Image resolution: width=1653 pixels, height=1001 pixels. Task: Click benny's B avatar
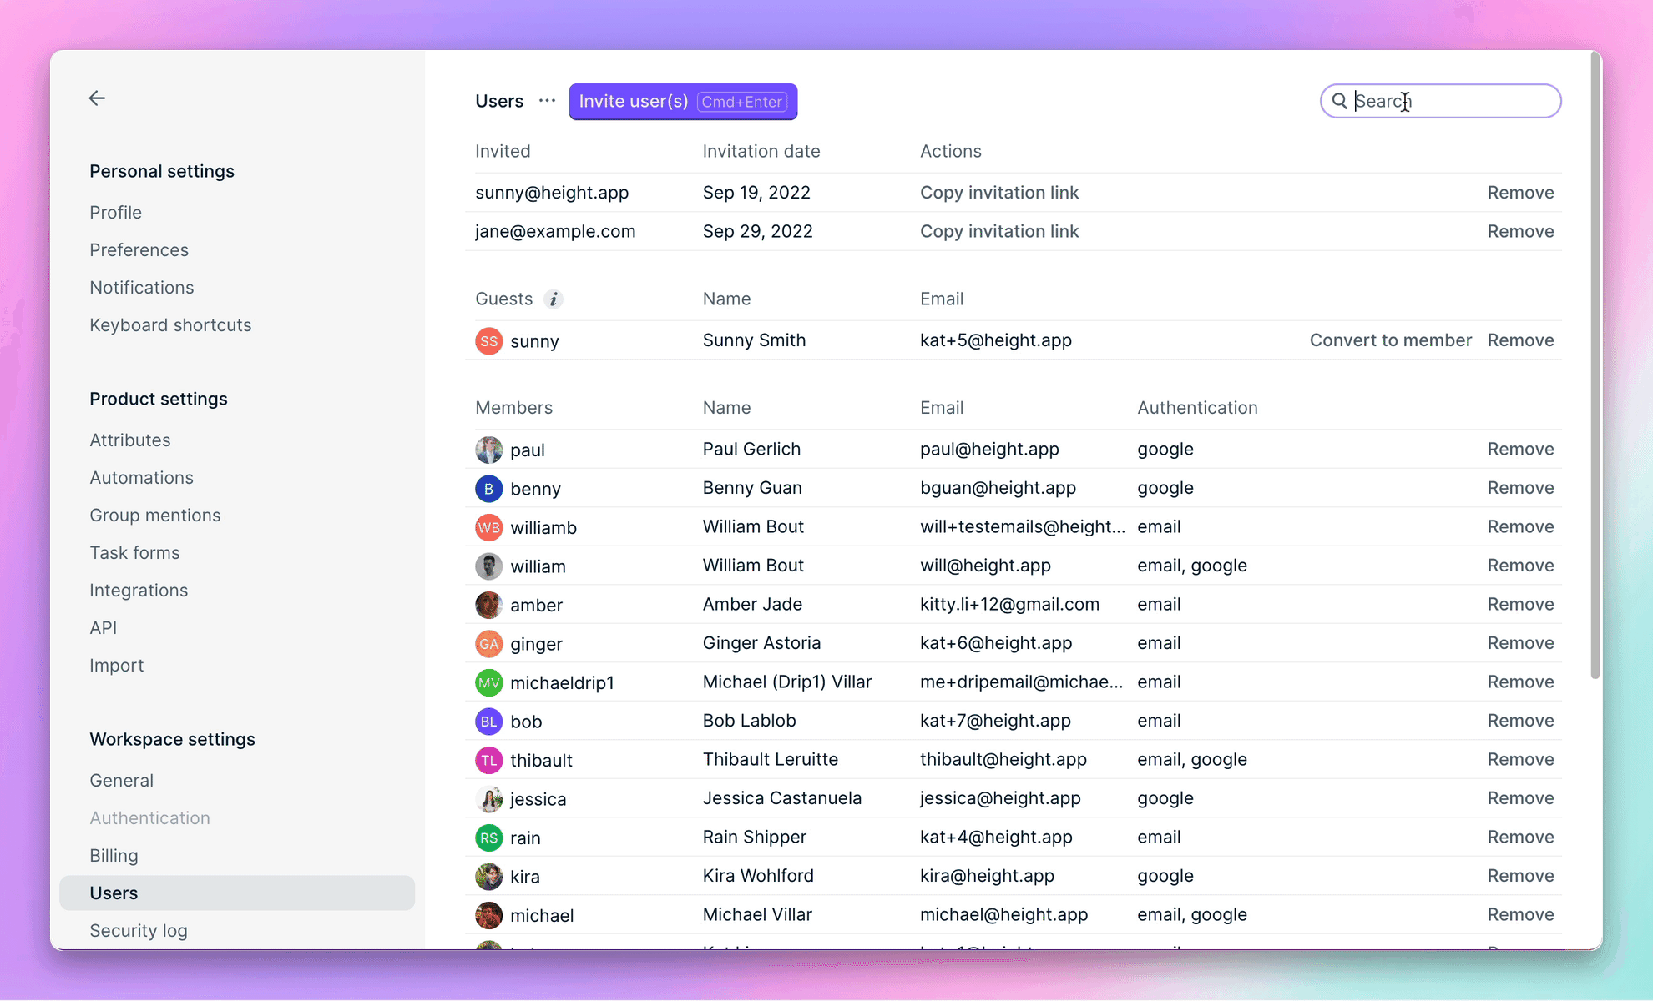[488, 489]
